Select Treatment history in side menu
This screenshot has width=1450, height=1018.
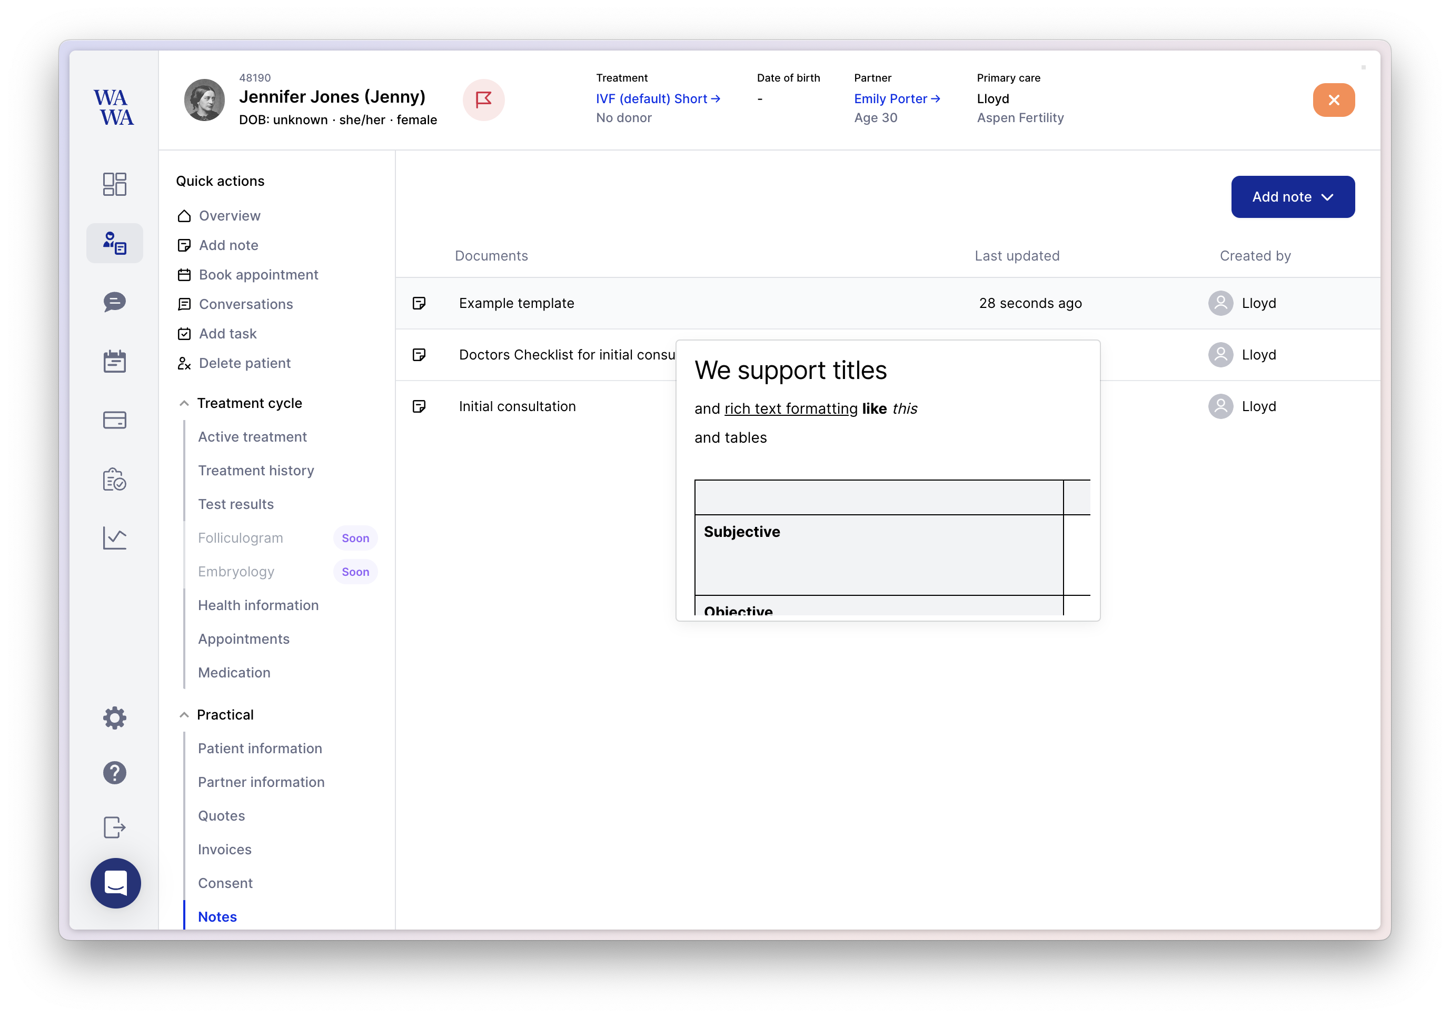coord(256,471)
